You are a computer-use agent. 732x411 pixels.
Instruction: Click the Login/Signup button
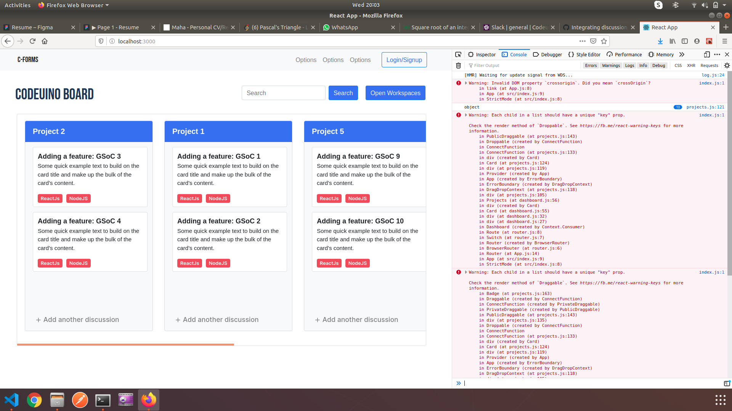click(404, 60)
